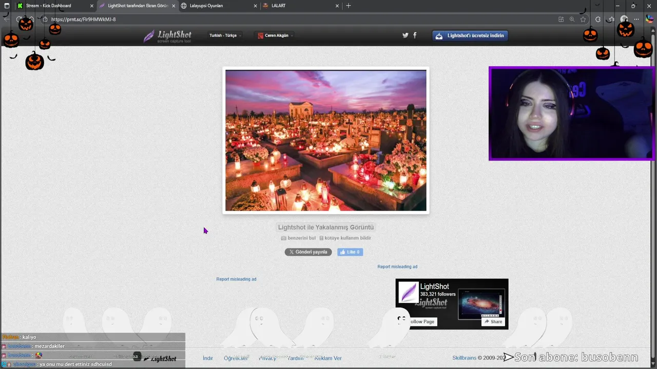Click the Reklam Ver footer link

pos(327,358)
